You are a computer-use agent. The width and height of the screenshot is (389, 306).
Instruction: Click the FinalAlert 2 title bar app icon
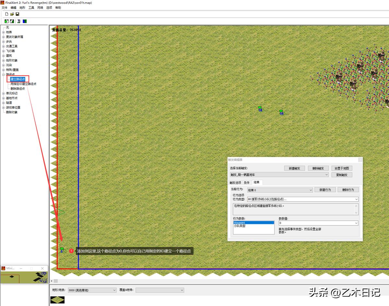[3, 3]
